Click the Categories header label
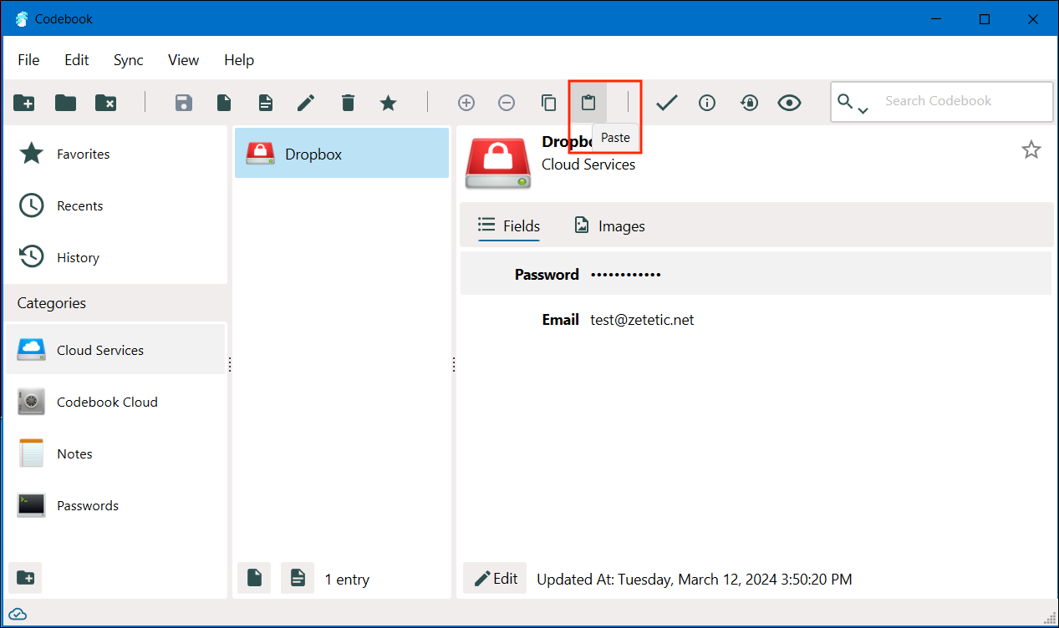This screenshot has height=628, width=1059. point(52,303)
